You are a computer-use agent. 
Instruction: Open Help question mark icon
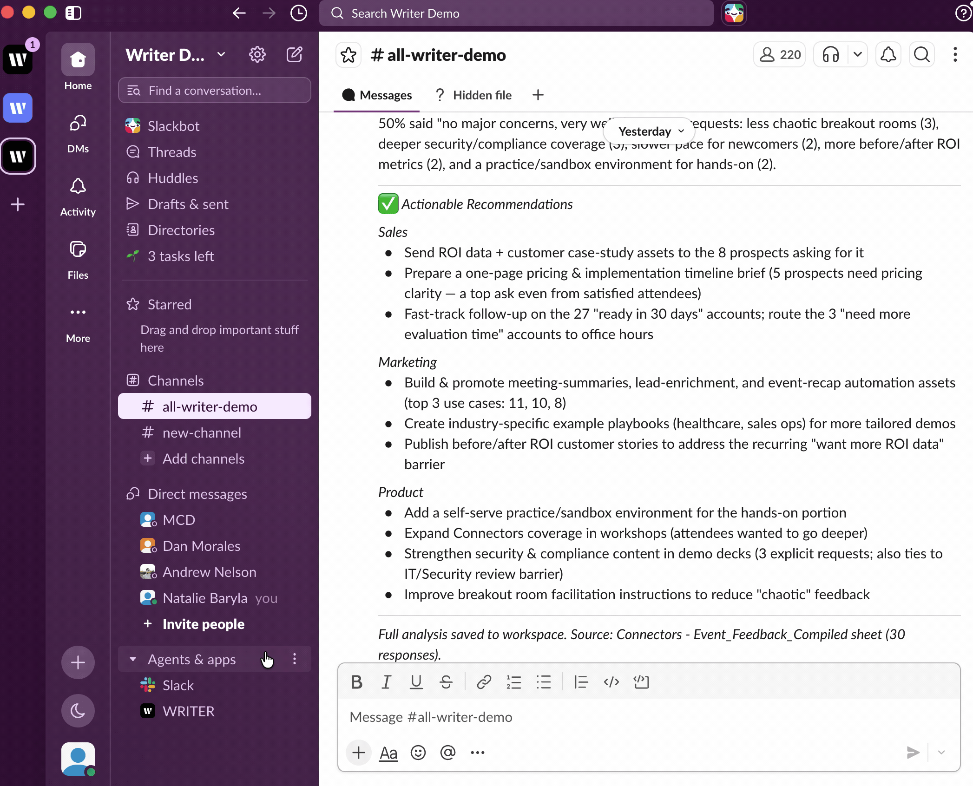pyautogui.click(x=963, y=13)
